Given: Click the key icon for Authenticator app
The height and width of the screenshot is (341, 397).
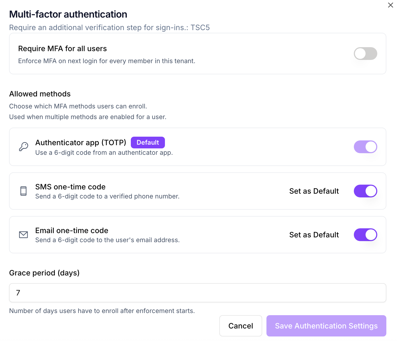Looking at the screenshot, I should pyautogui.click(x=23, y=147).
